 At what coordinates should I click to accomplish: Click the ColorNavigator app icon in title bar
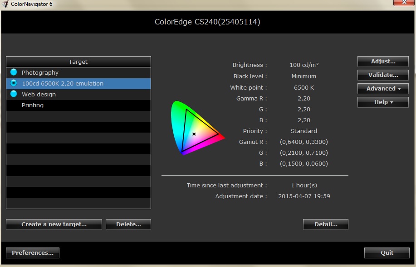click(5, 5)
